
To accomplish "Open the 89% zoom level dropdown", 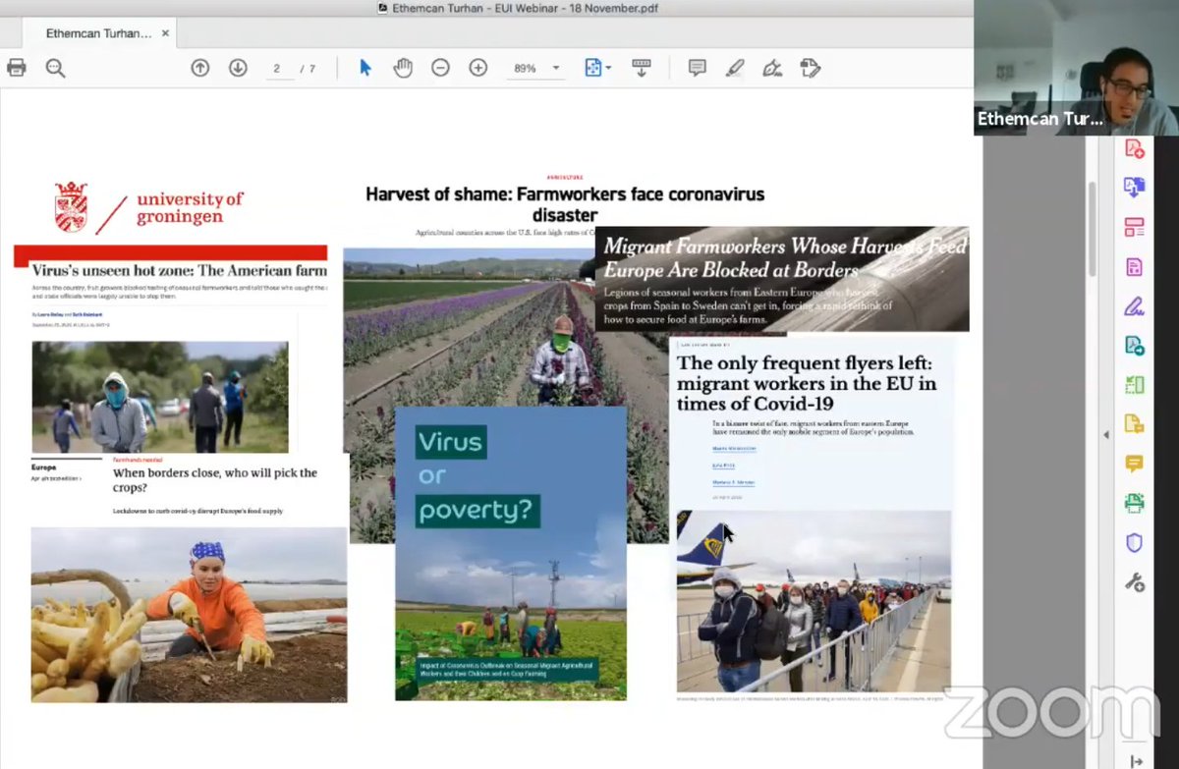I will (x=535, y=69).
